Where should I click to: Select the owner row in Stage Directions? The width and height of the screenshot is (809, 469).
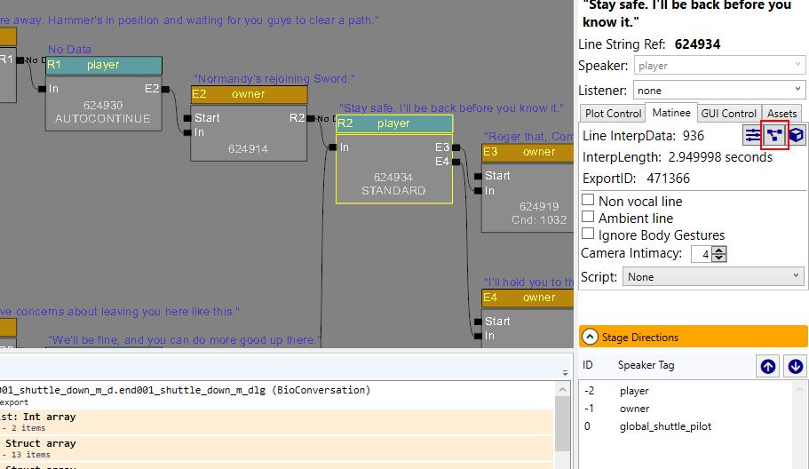coord(686,408)
